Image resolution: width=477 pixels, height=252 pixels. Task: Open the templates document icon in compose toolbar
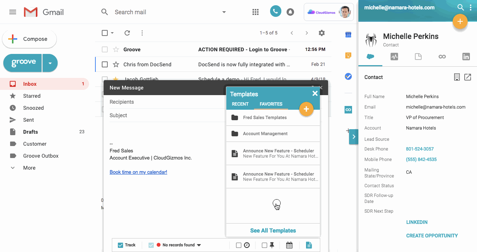(309, 245)
